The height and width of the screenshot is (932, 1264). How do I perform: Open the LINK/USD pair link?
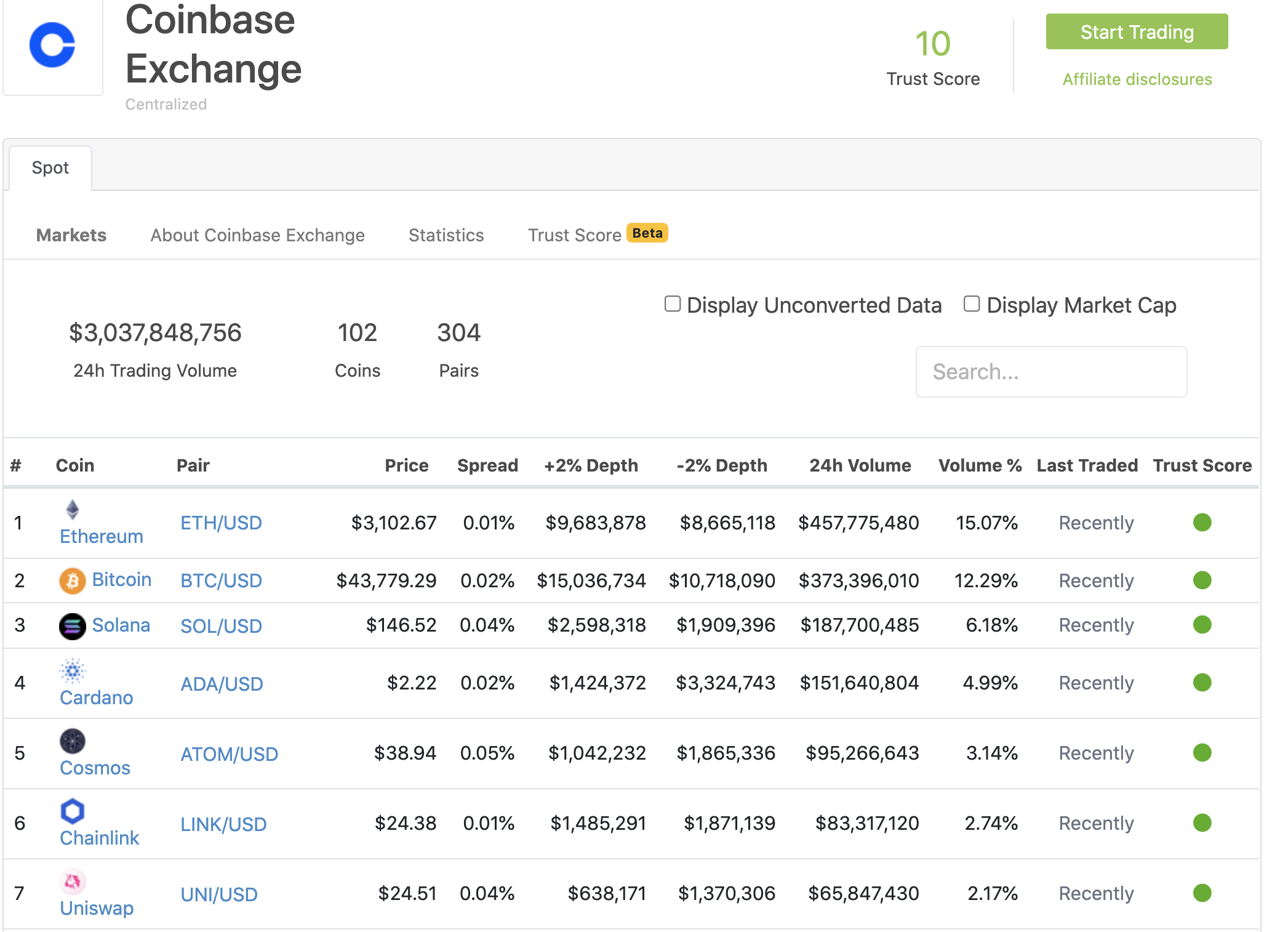(224, 824)
